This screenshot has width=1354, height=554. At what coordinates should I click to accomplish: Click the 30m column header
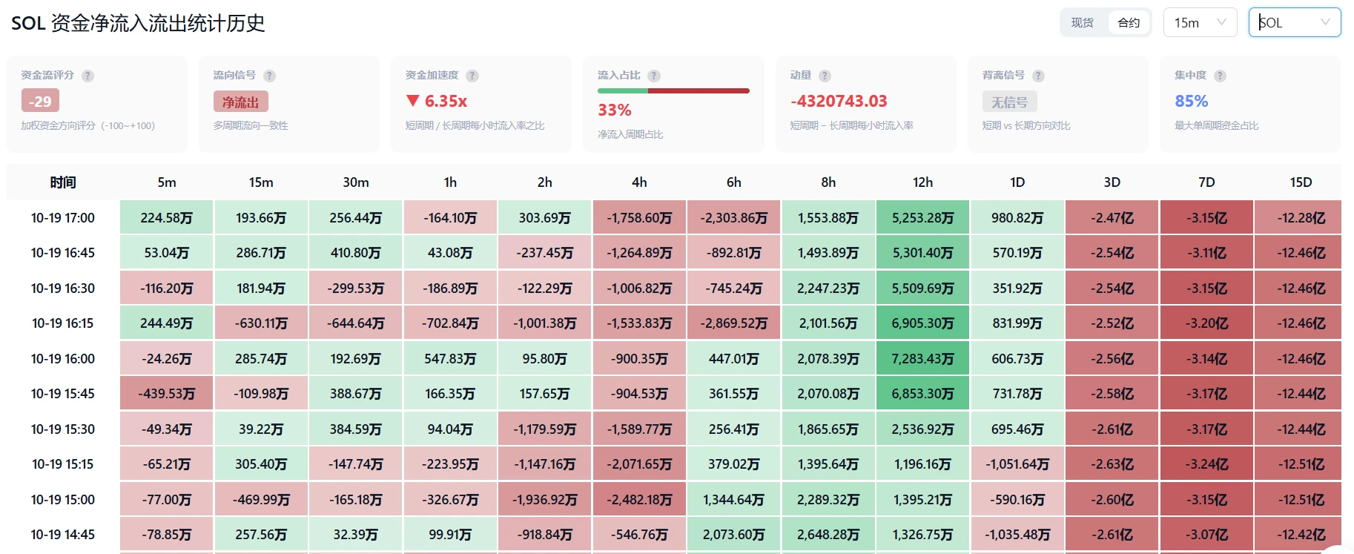pyautogui.click(x=356, y=182)
